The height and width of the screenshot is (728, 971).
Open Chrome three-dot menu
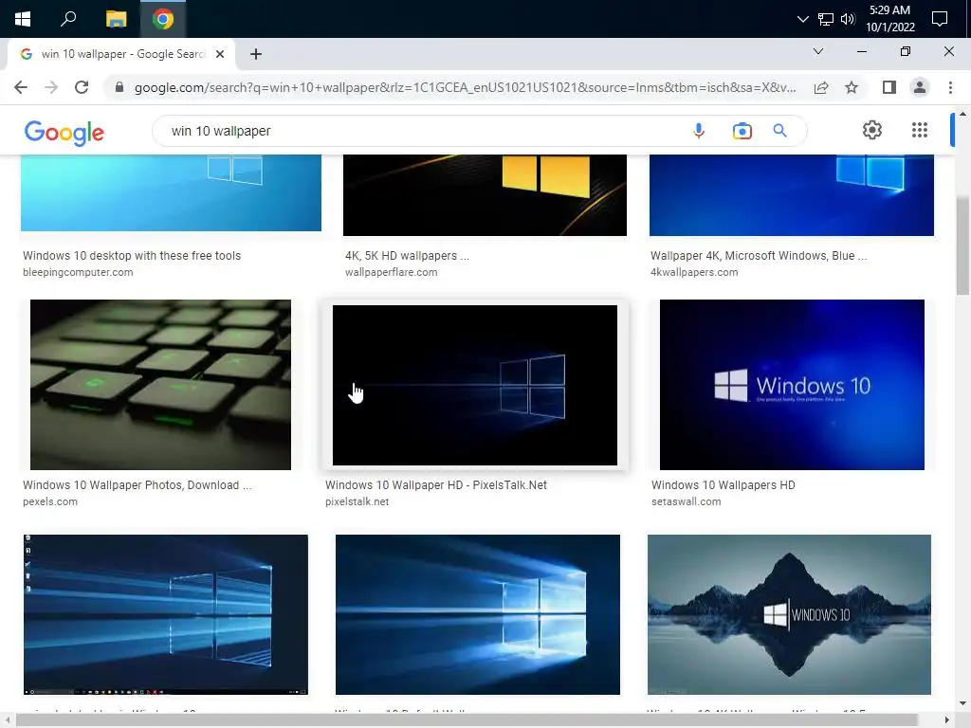tap(950, 87)
